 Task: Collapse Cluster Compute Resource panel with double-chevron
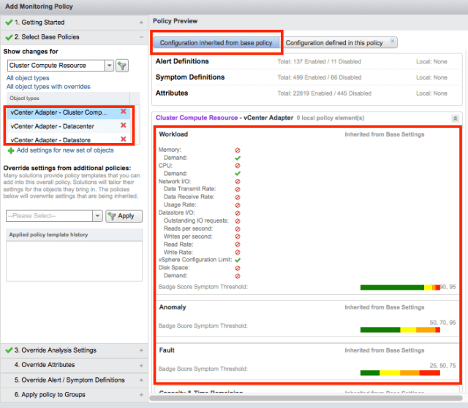[x=455, y=118]
